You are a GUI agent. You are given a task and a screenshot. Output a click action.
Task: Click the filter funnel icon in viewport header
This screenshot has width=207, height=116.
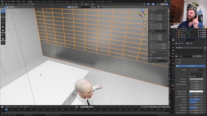[x=99, y=7]
